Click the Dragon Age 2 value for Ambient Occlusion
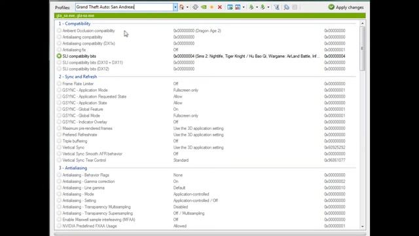This screenshot has height=236, width=419. tap(197, 31)
